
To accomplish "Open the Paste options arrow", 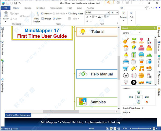I will coord(6,22).
